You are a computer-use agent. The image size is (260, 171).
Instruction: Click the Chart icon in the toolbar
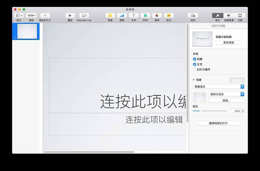point(122,15)
